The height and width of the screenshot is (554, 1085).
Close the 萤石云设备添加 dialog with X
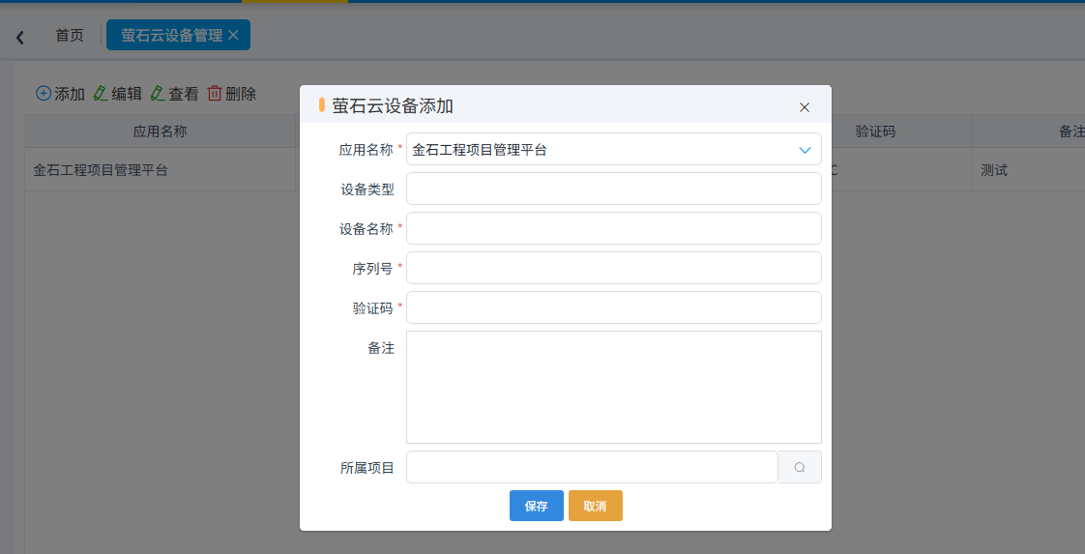click(x=804, y=107)
